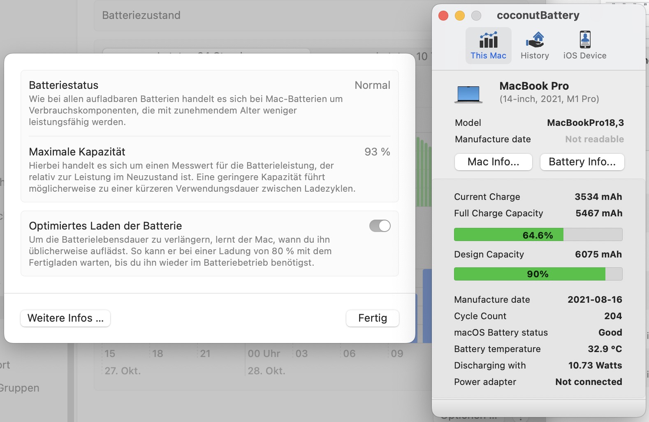Click the 2021-08-16 manufacture date value
The image size is (649, 422).
tap(595, 299)
